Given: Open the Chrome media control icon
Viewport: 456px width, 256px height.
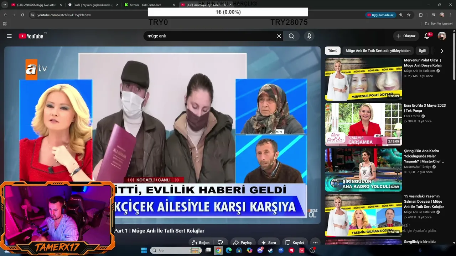Looking at the screenshot, I should (433, 15).
